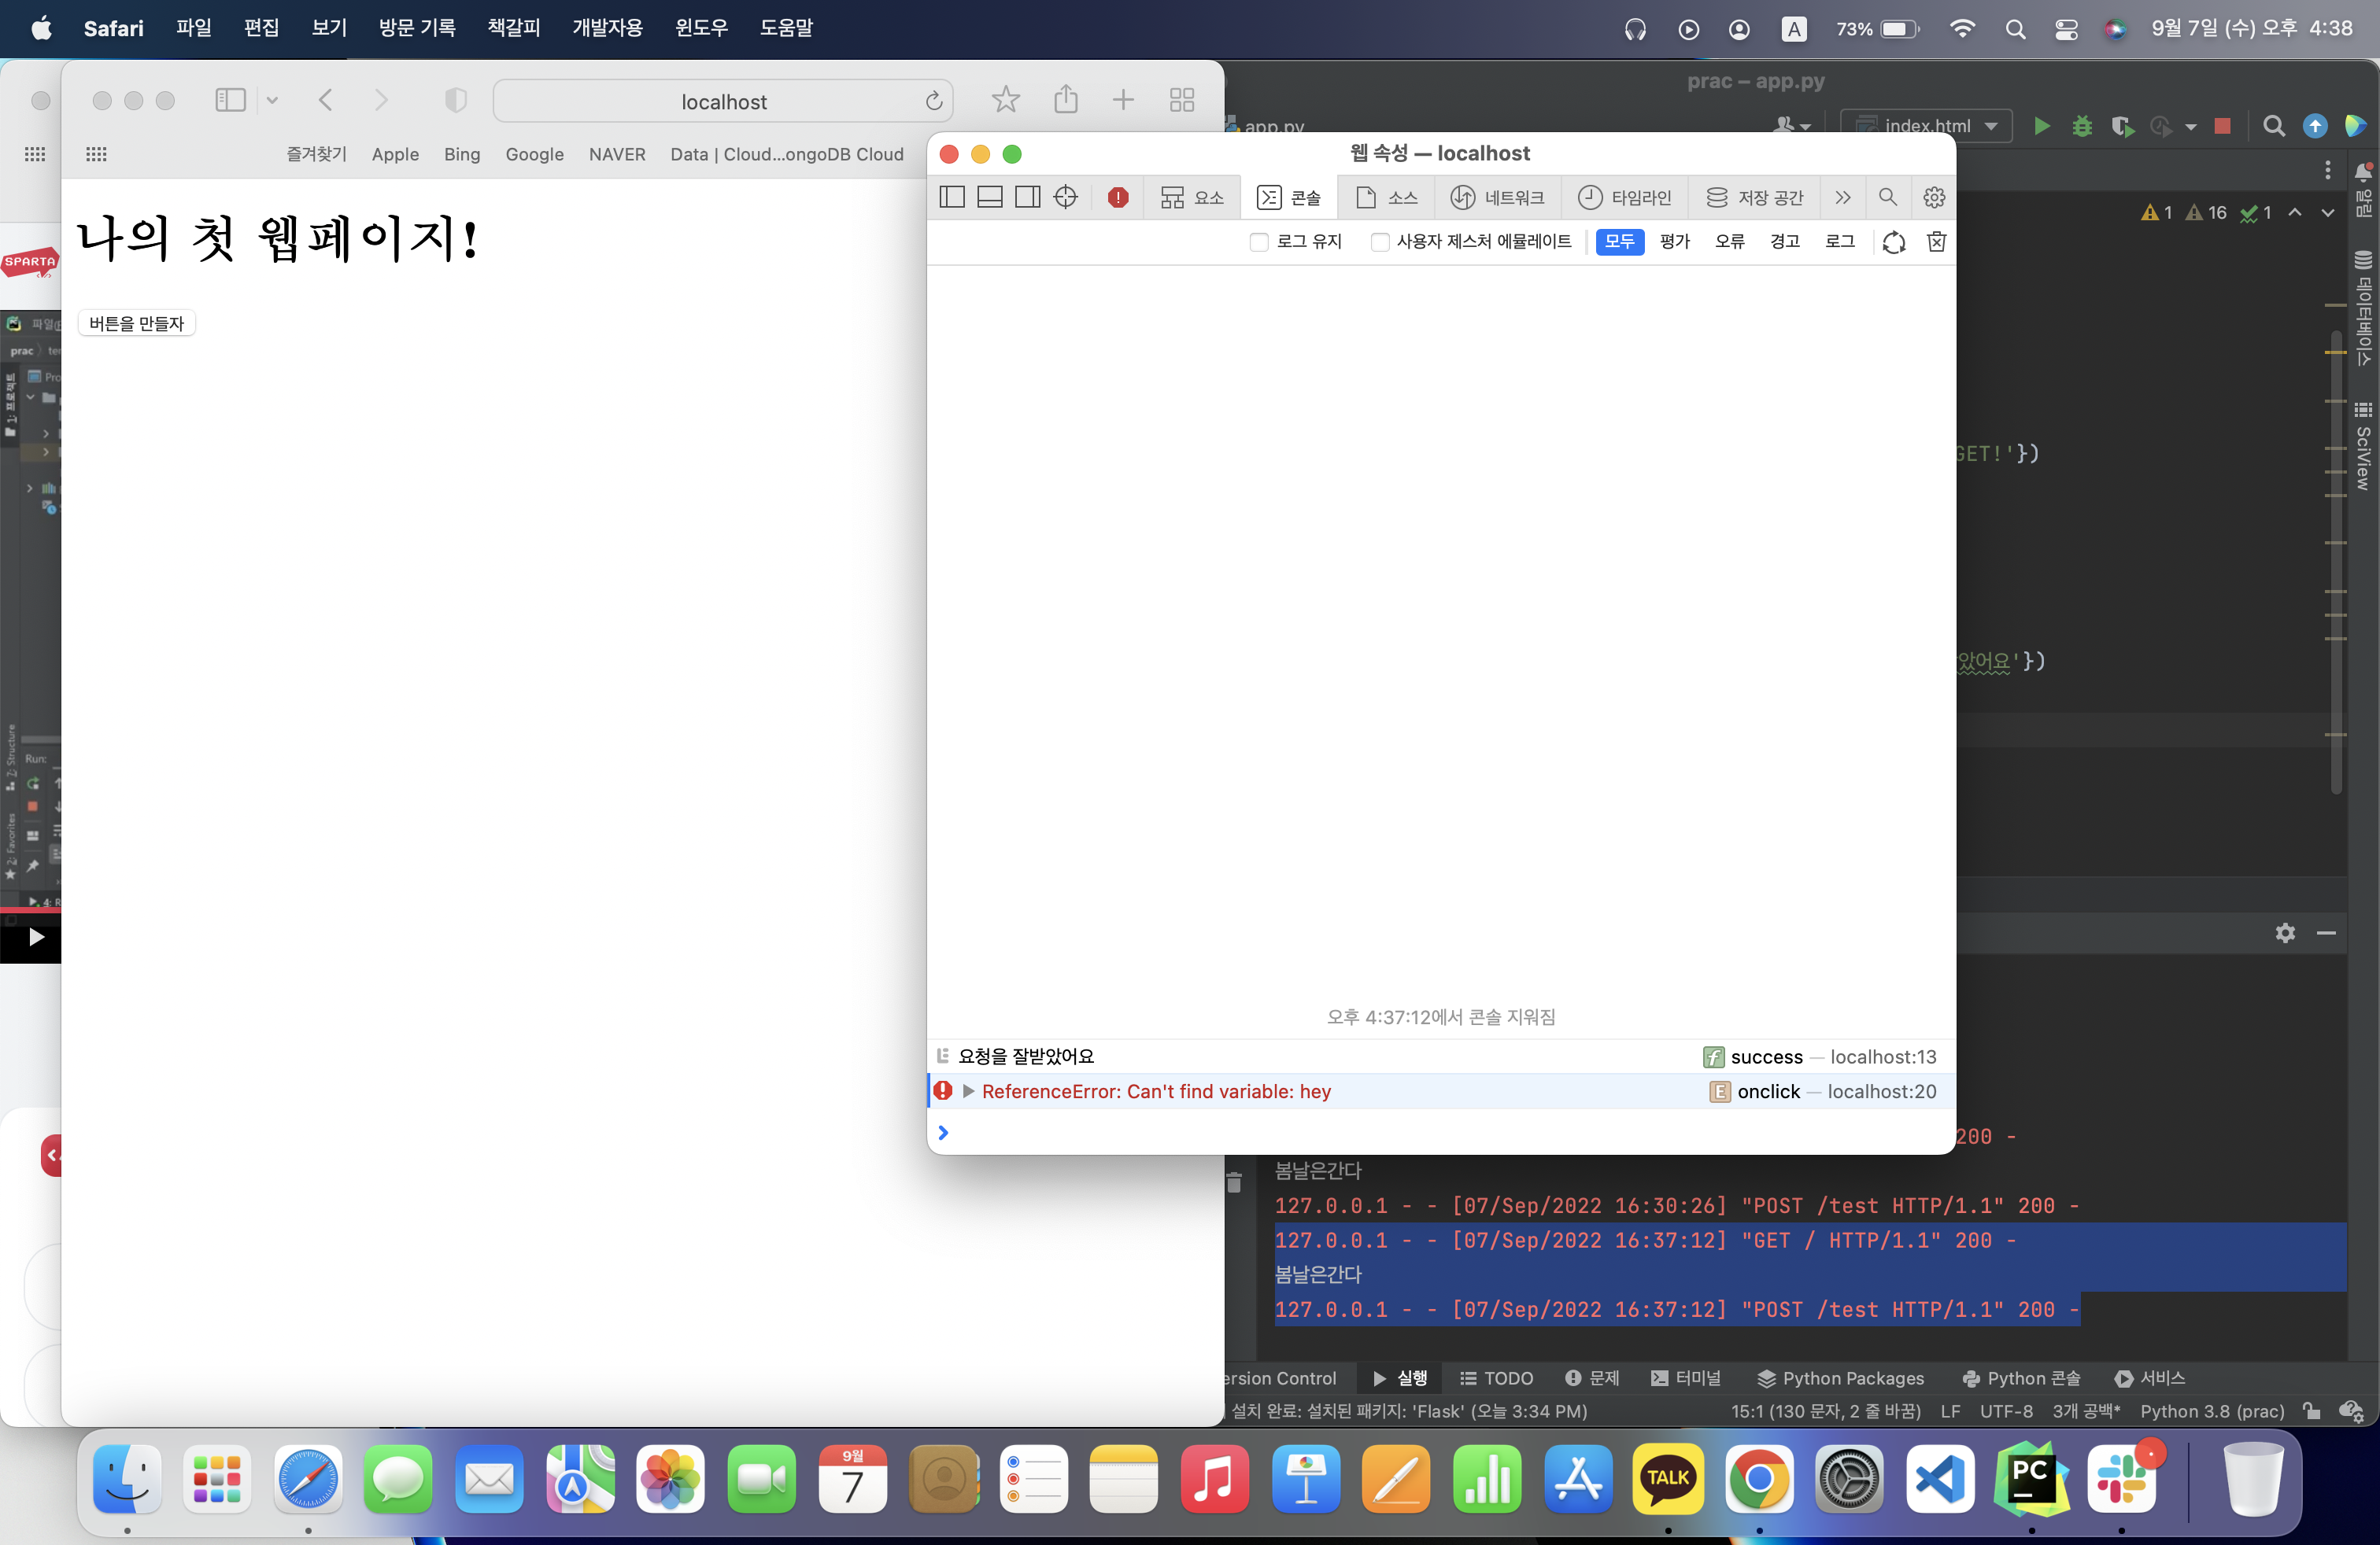Start debugging with PyCharm's bug icon
Image resolution: width=2380 pixels, height=1545 pixels.
(2082, 126)
